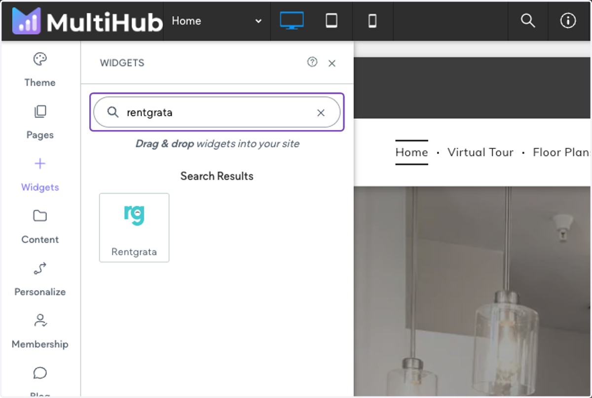Click the pendant lights hero image
Viewport: 592px width, 398px height.
pos(473,291)
